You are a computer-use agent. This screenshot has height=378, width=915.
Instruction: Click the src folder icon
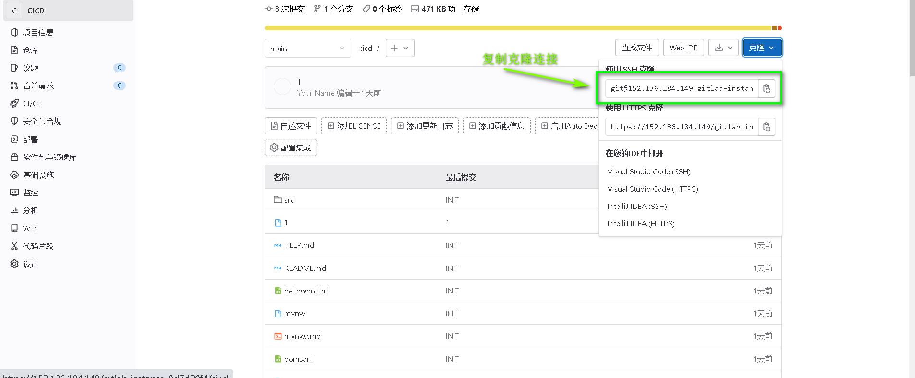tap(278, 199)
